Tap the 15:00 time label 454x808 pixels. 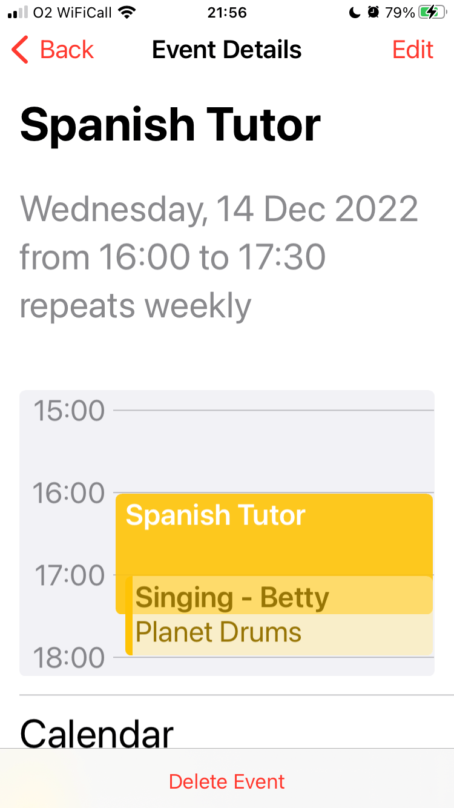click(68, 411)
